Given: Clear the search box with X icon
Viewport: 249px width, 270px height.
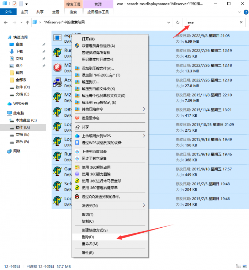Looking at the screenshot, I should 241,22.
